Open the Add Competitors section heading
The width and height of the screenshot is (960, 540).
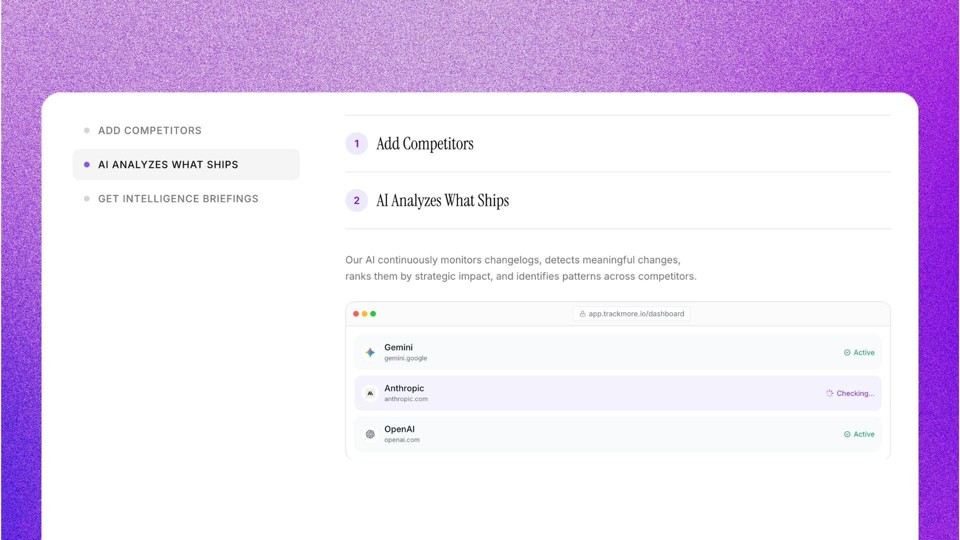click(x=424, y=144)
